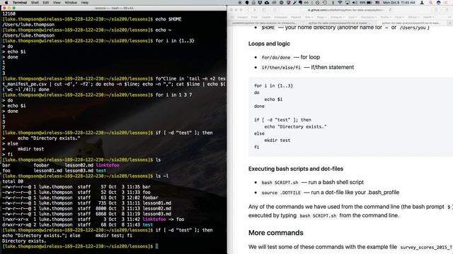Image resolution: width=453 pixels, height=254 pixels.
Task: Click the US flag input source icon
Action: click(377, 3)
